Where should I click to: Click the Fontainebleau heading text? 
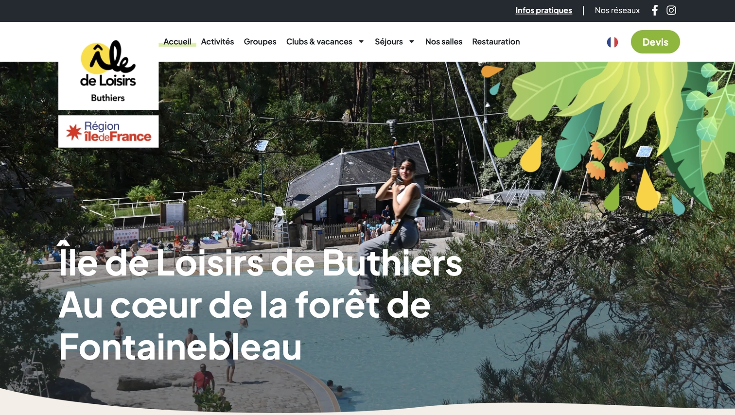click(180, 346)
